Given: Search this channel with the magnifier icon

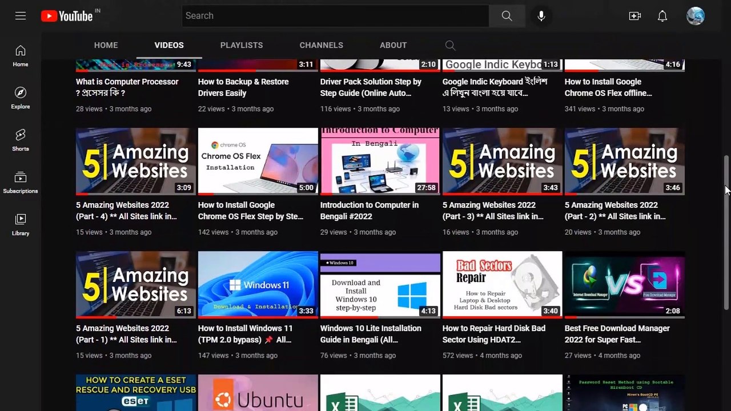Looking at the screenshot, I should [x=450, y=45].
